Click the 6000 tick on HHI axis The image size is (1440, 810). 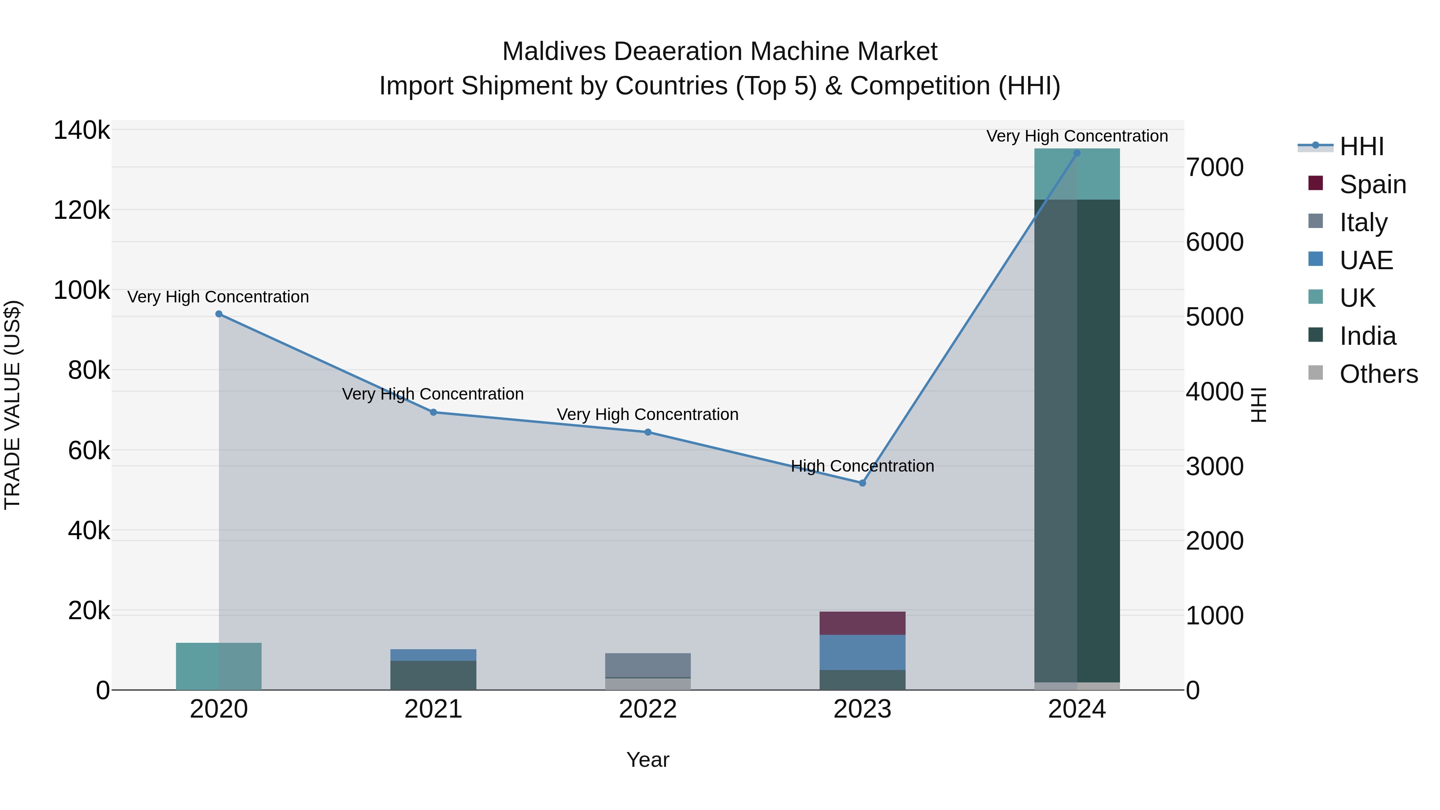[1215, 242]
